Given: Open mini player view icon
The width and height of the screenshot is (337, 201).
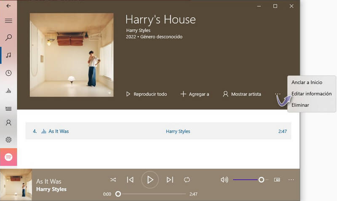Looking at the screenshot, I should [277, 180].
